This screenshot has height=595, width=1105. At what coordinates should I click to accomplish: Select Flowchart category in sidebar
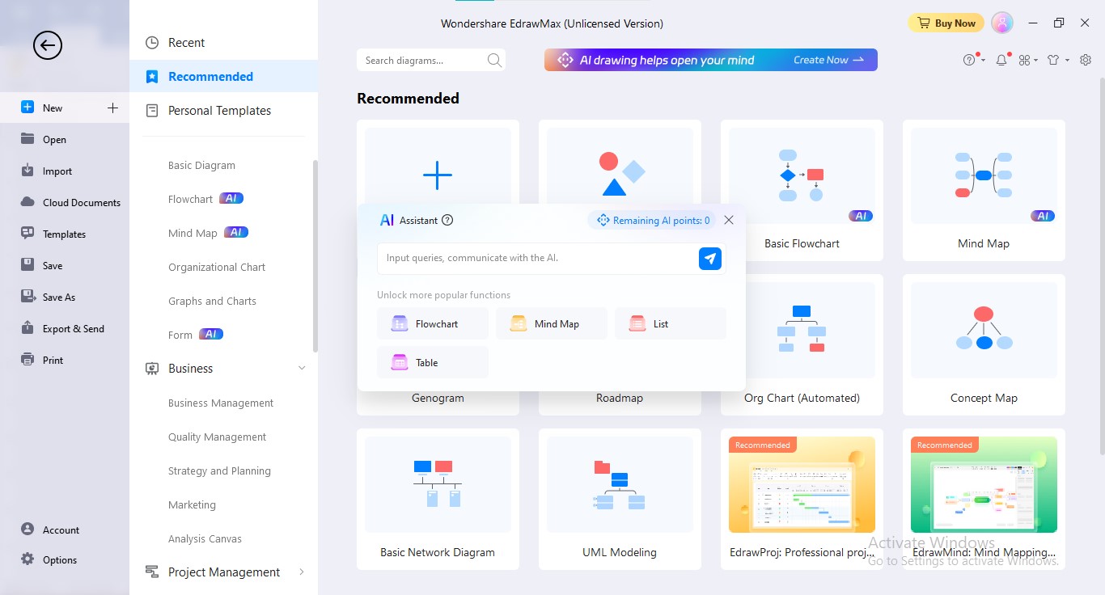190,199
